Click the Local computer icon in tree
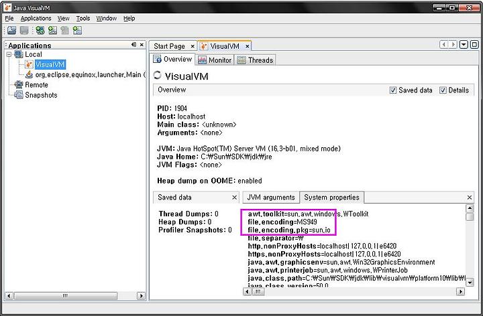The width and height of the screenshot is (483, 316). click(19, 54)
